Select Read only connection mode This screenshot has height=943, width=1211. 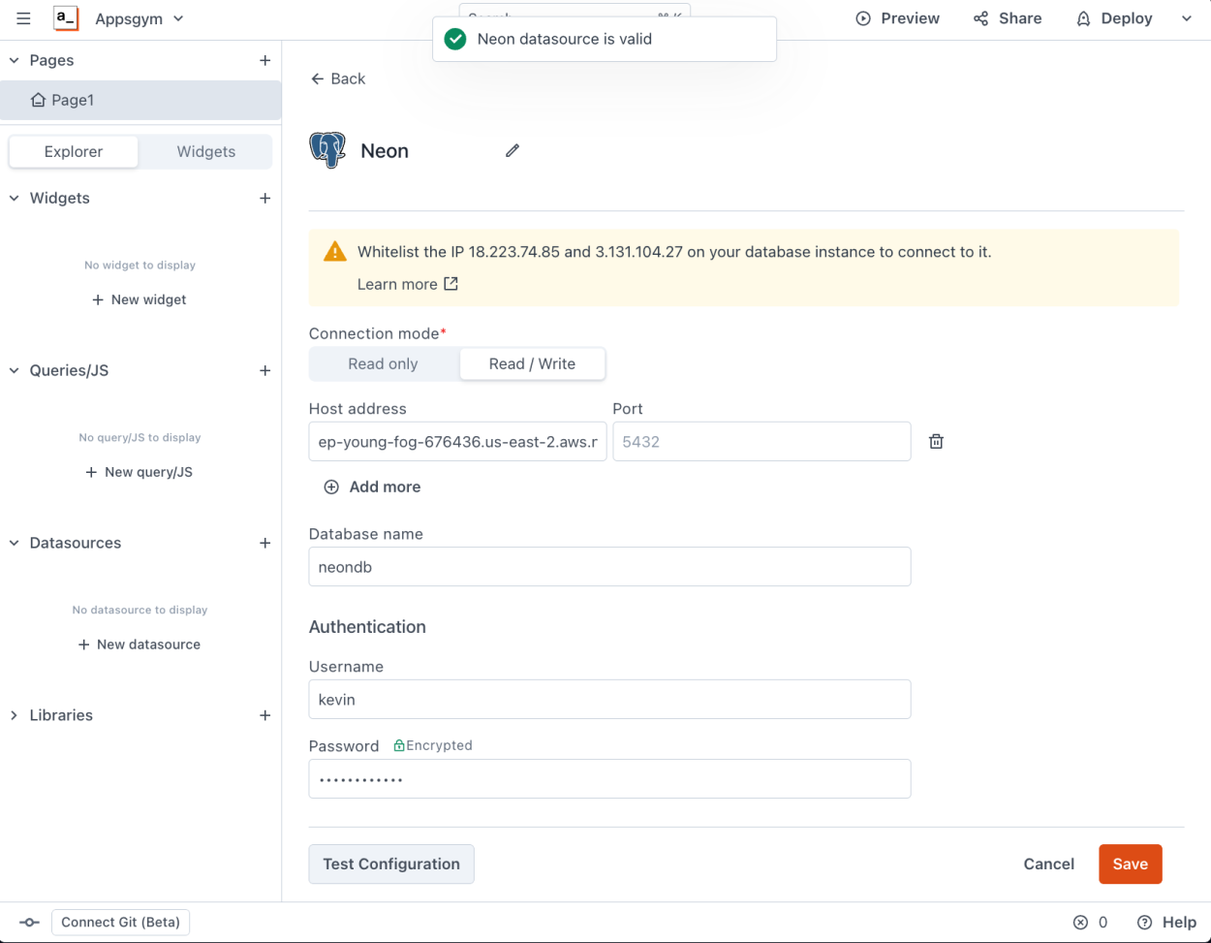tap(384, 363)
